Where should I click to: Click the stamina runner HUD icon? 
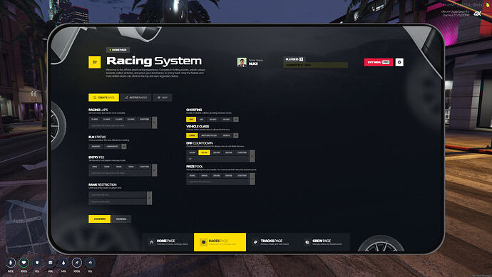[77, 263]
